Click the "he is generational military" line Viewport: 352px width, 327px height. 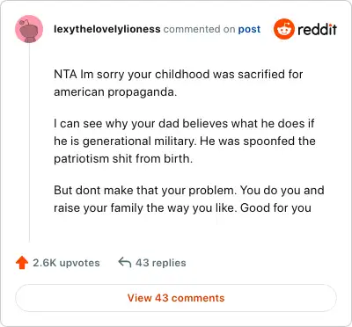click(x=185, y=141)
